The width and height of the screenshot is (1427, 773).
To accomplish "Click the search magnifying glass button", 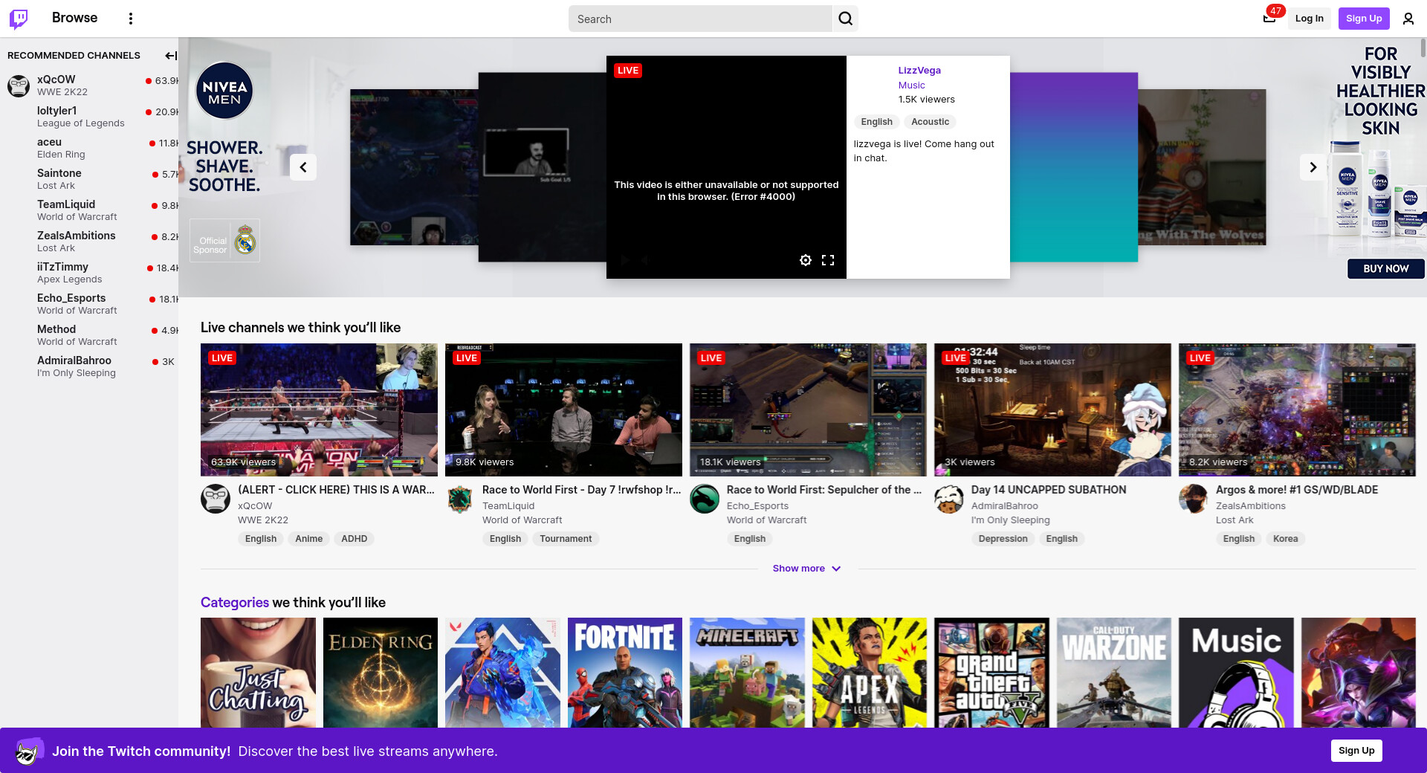I will pyautogui.click(x=845, y=19).
